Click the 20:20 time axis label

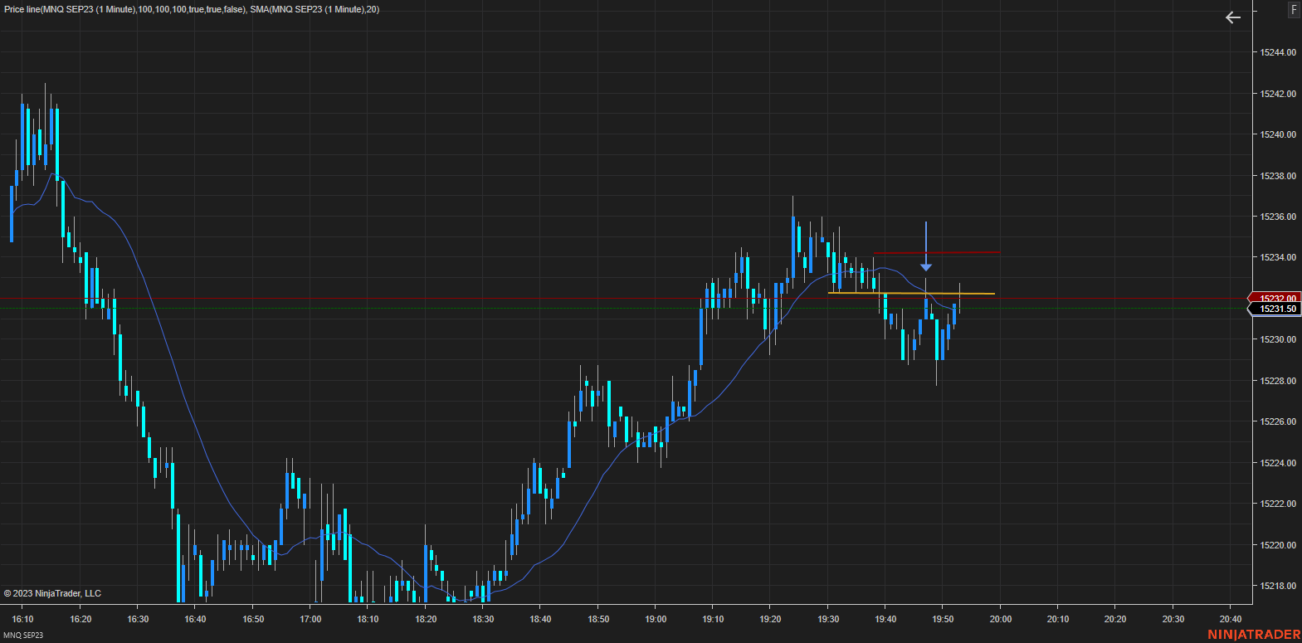(1115, 619)
